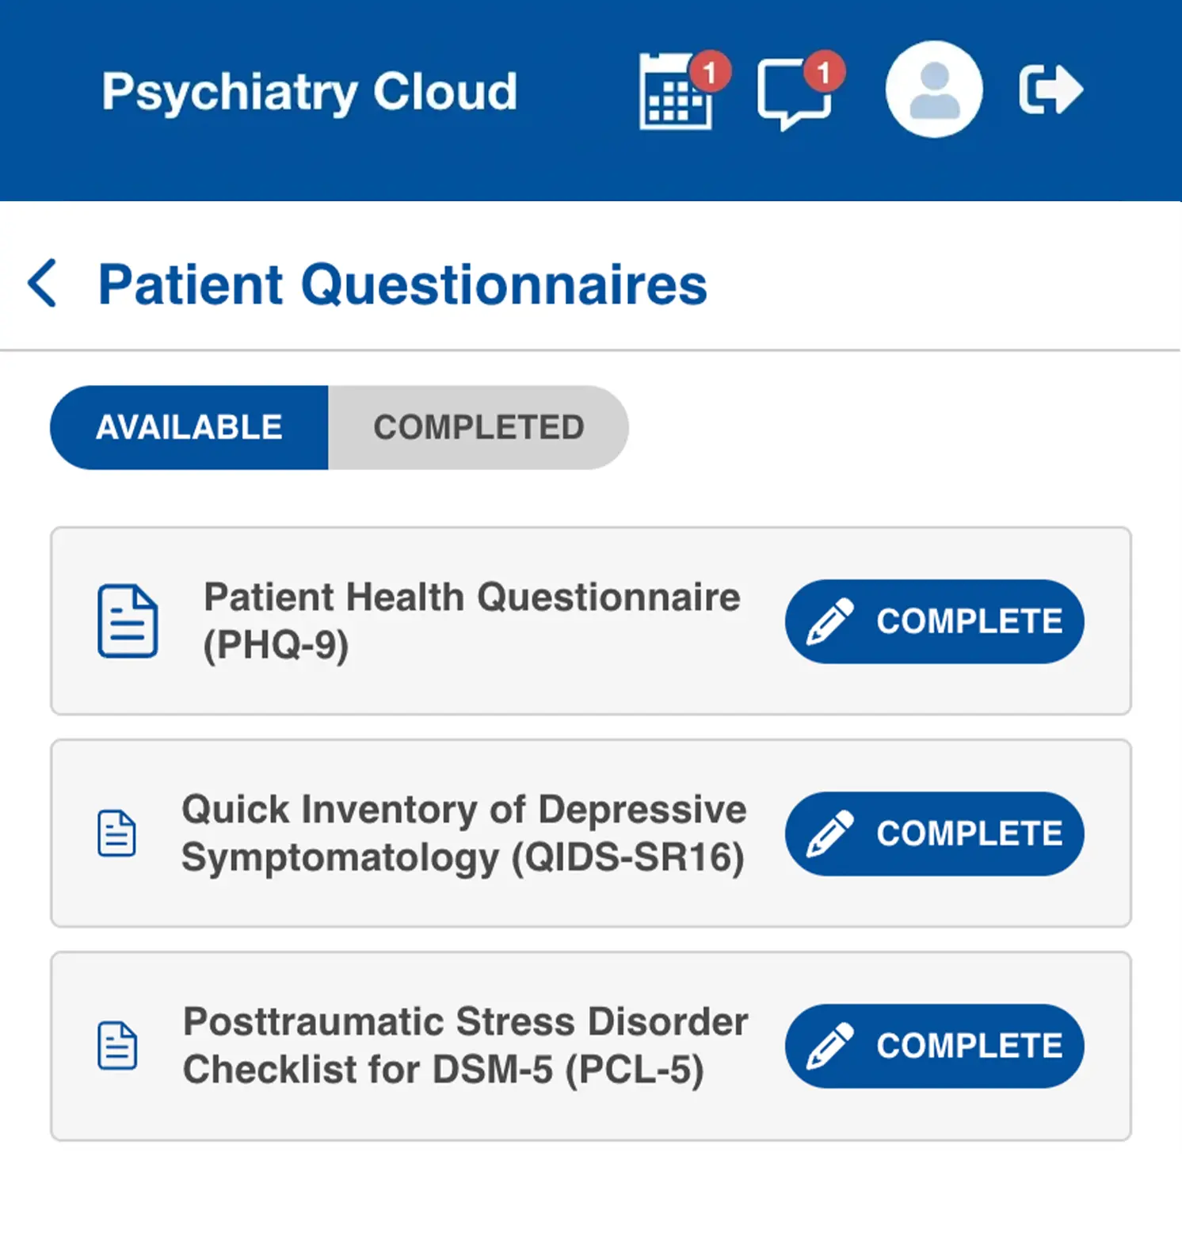1182x1244 pixels.
Task: Click the red badge on the chat icon
Action: point(824,72)
